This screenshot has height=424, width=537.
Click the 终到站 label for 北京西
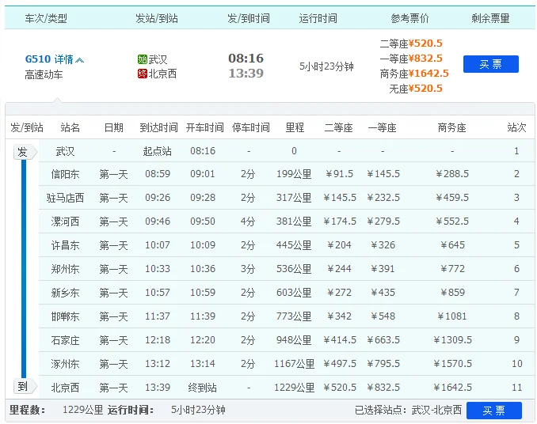tap(203, 388)
